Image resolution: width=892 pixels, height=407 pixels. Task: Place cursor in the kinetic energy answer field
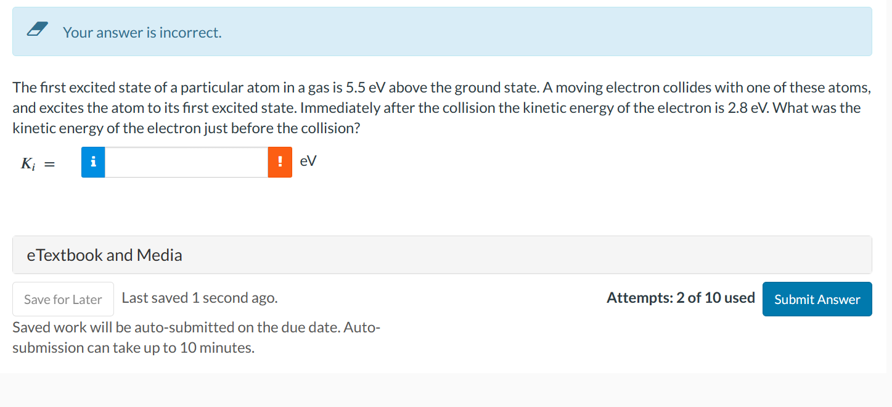[185, 162]
